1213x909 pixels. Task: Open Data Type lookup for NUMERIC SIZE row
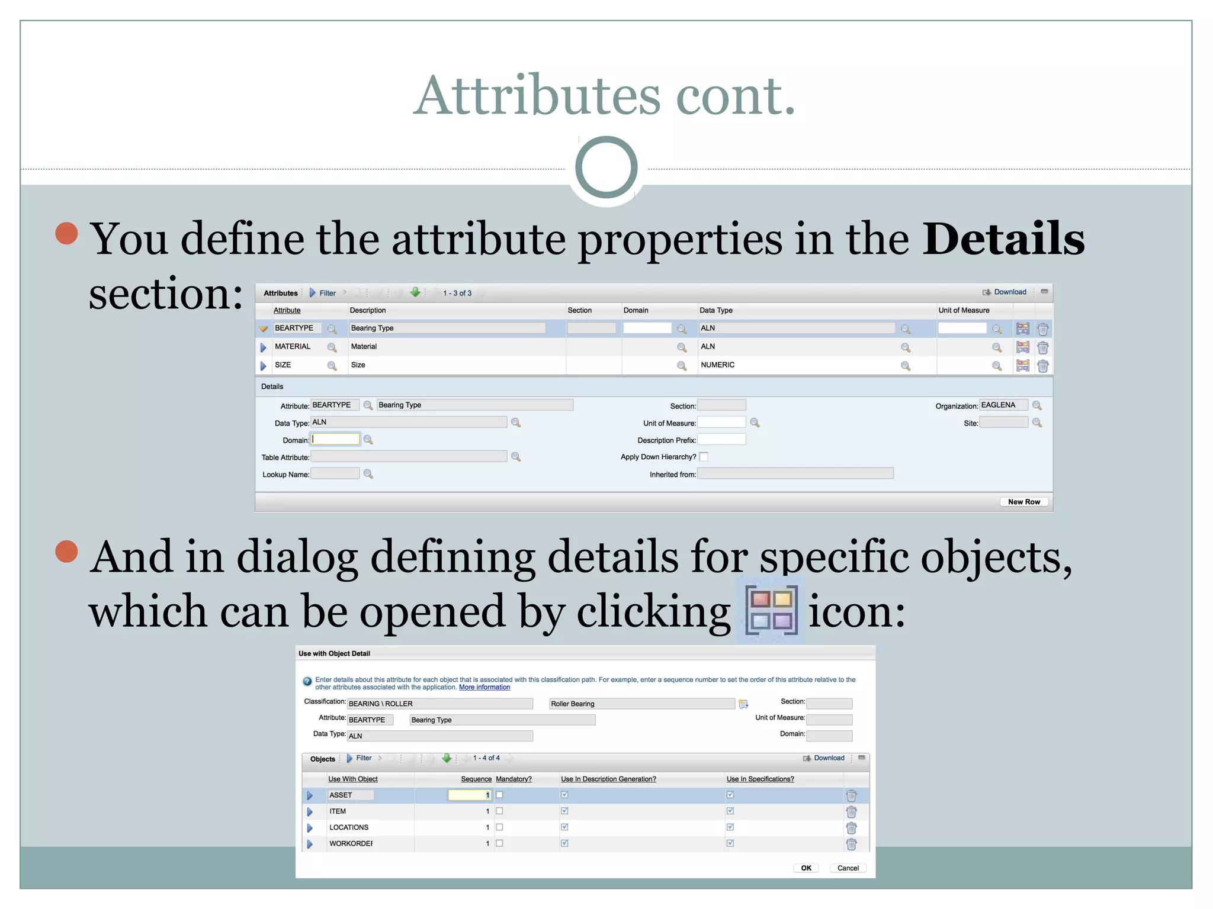[x=906, y=366]
